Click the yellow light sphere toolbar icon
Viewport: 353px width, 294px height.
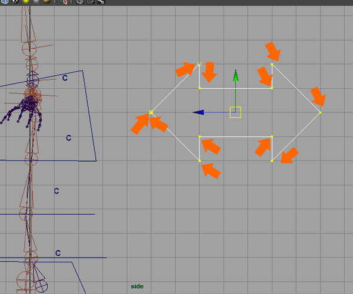[x=26, y=1]
